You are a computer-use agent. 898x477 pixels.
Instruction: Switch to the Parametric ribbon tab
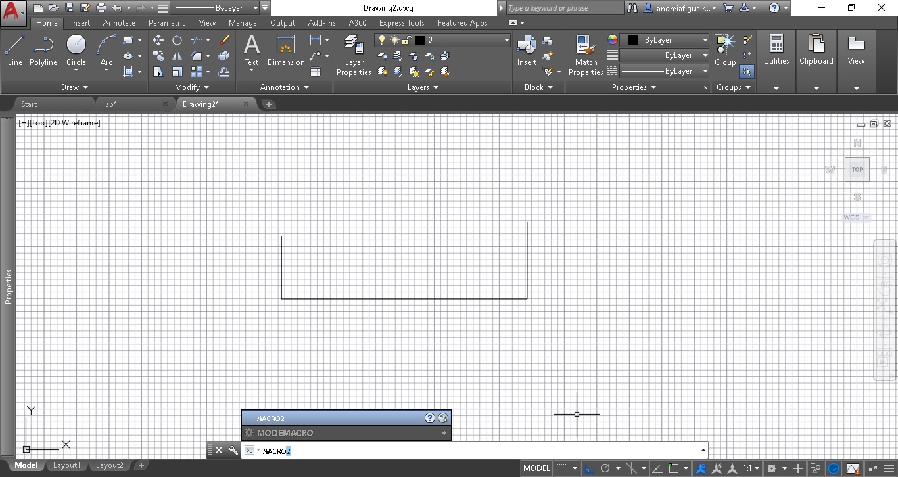(167, 23)
